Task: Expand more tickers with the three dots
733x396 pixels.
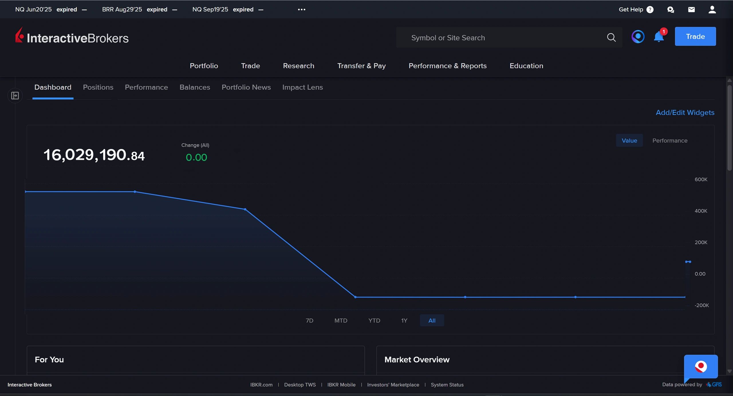Action: 302,9
